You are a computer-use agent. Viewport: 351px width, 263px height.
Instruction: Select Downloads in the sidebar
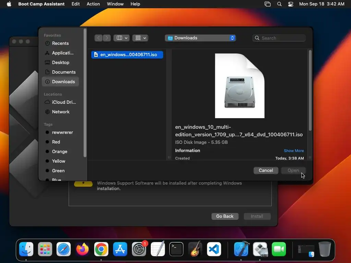click(60, 82)
